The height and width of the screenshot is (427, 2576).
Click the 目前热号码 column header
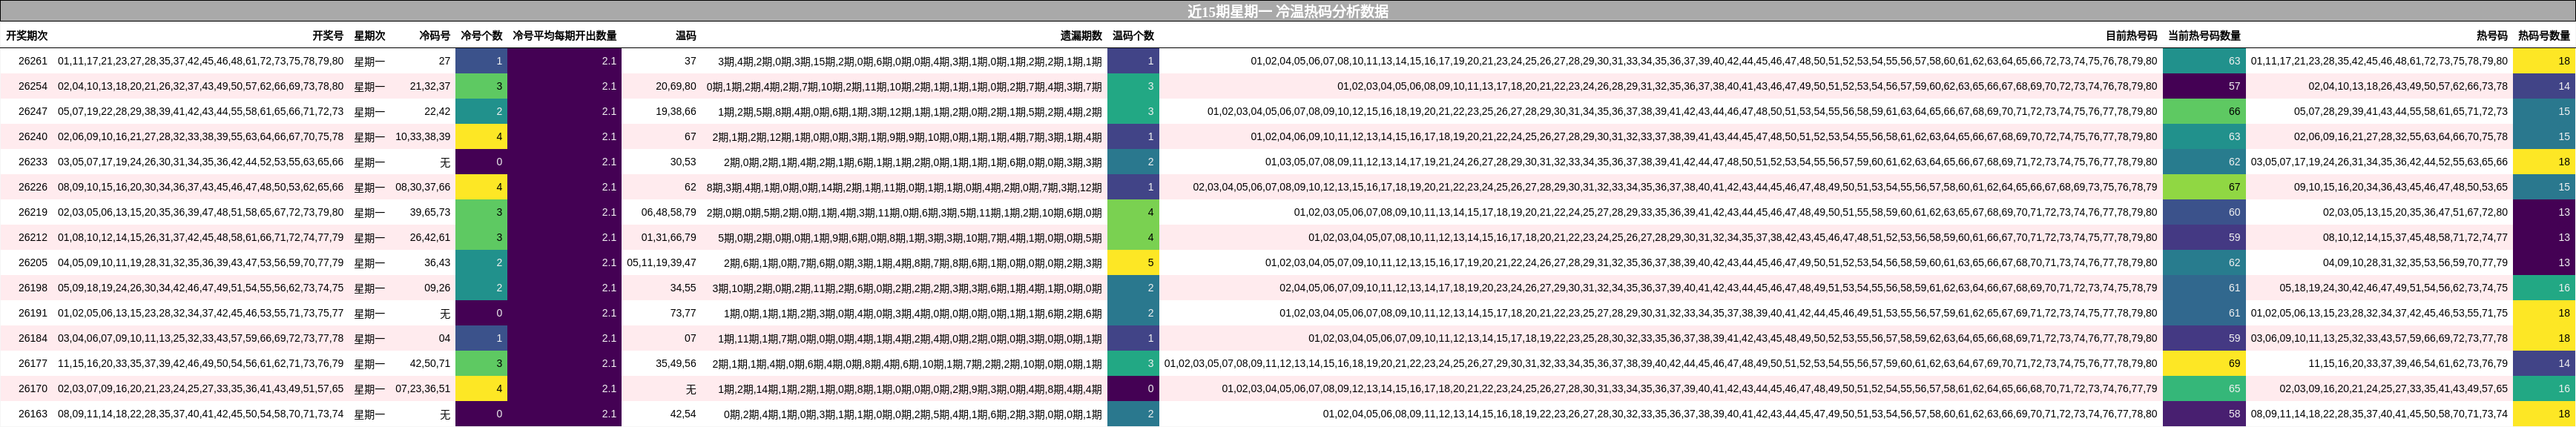pyautogui.click(x=2131, y=35)
